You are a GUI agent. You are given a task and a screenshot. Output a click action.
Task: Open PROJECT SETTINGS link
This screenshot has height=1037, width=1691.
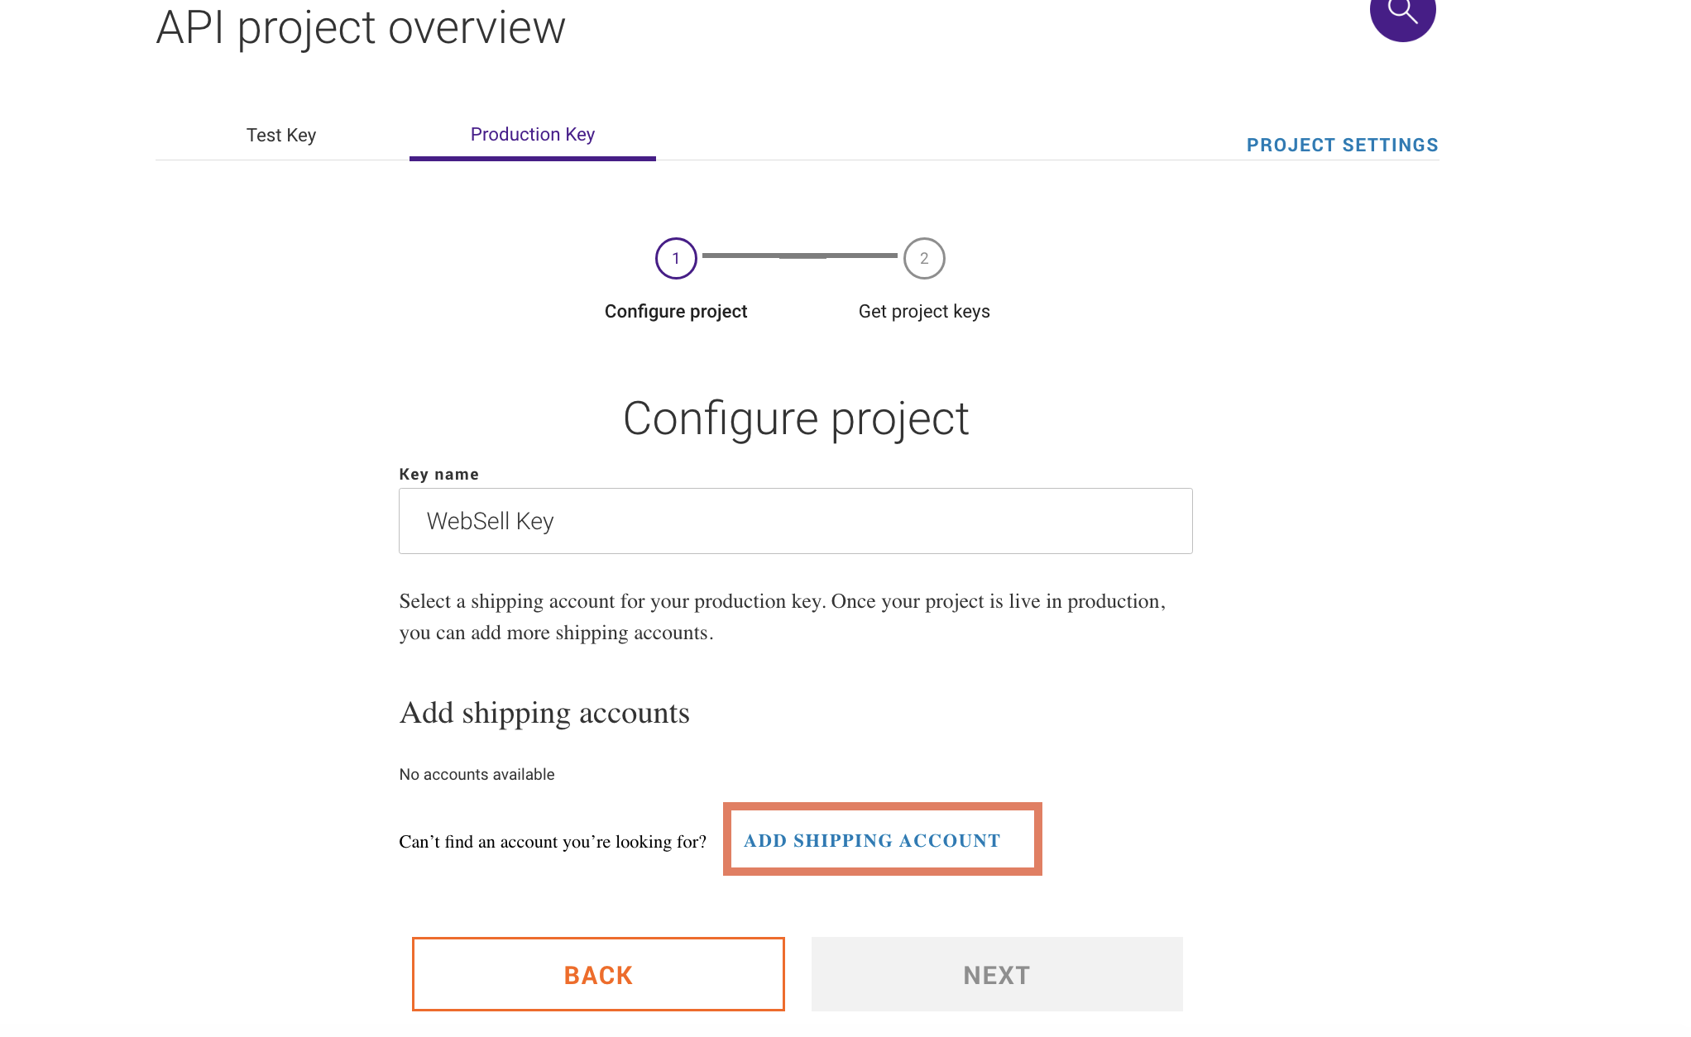(1342, 146)
